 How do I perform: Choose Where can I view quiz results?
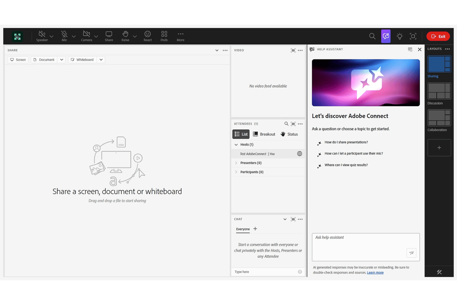tap(346, 165)
